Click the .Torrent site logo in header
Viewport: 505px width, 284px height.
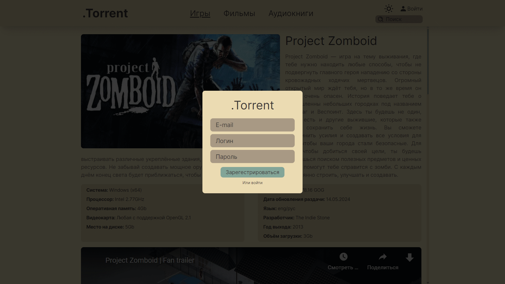point(105,13)
